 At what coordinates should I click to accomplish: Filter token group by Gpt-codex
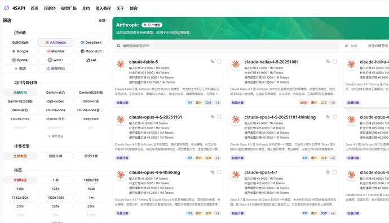[x=56, y=101]
